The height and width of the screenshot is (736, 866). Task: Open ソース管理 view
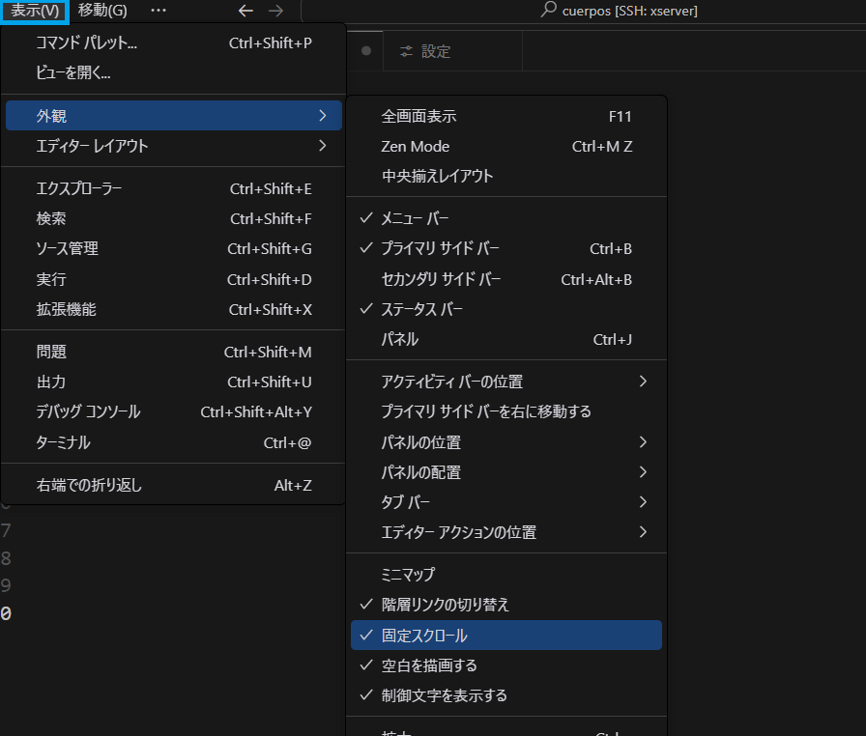(x=173, y=249)
